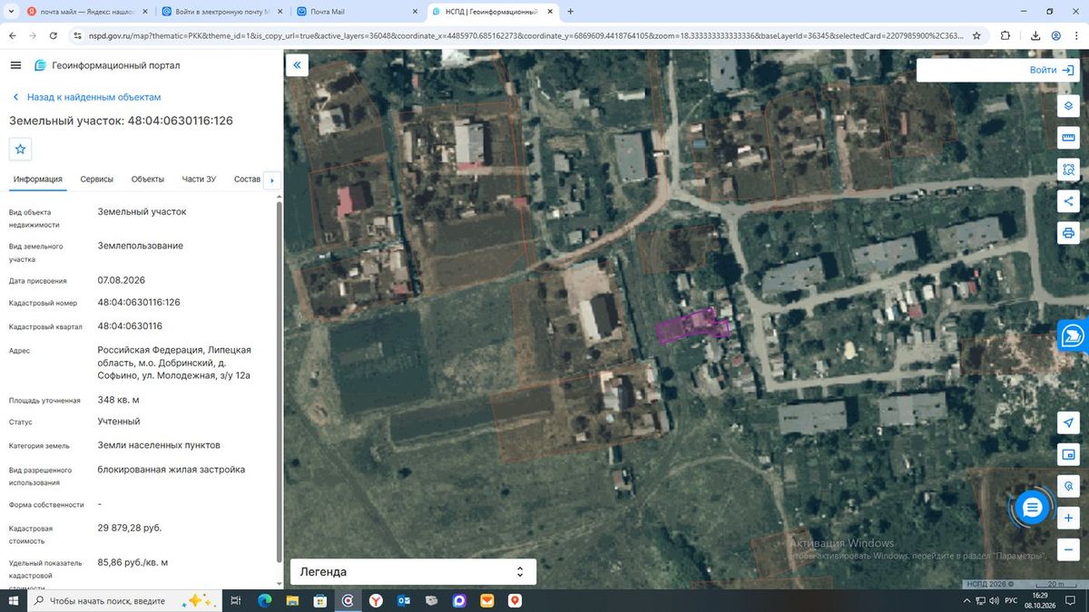This screenshot has height=612, width=1089.
Task: Open Microsoft Edge from the taskbar
Action: coord(265,600)
